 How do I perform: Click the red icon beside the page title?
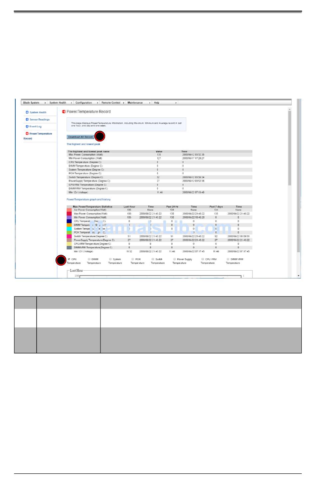pyautogui.click(x=64, y=112)
